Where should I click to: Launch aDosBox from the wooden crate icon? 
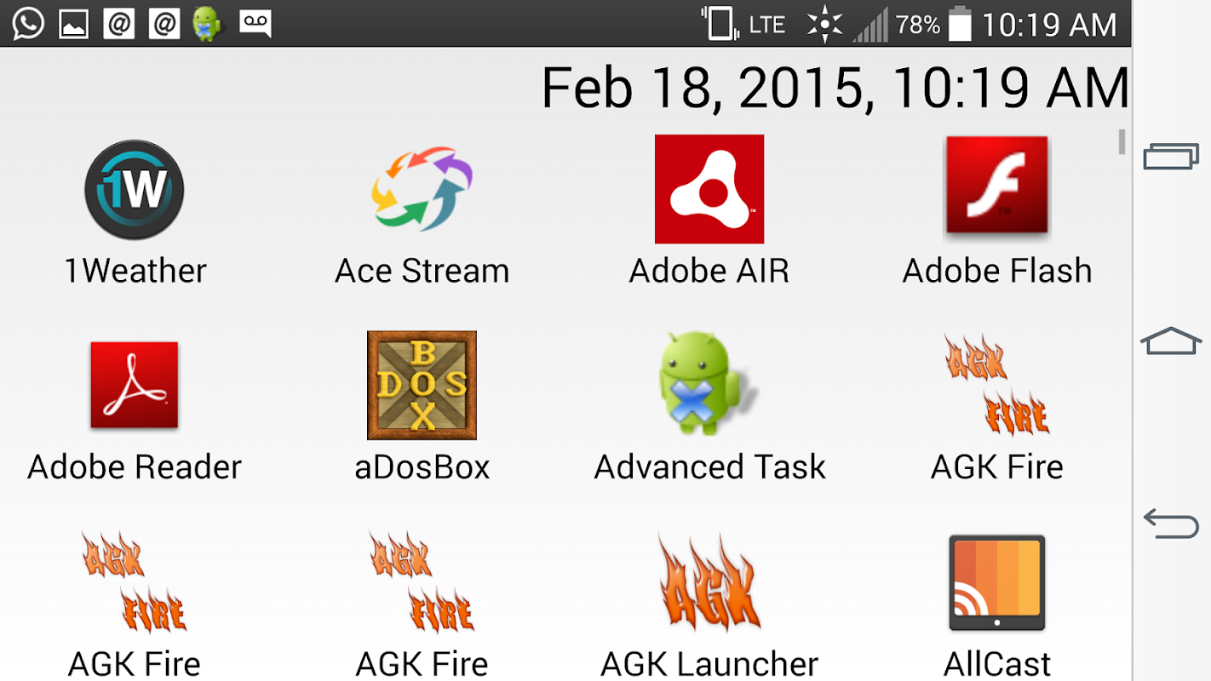[422, 385]
